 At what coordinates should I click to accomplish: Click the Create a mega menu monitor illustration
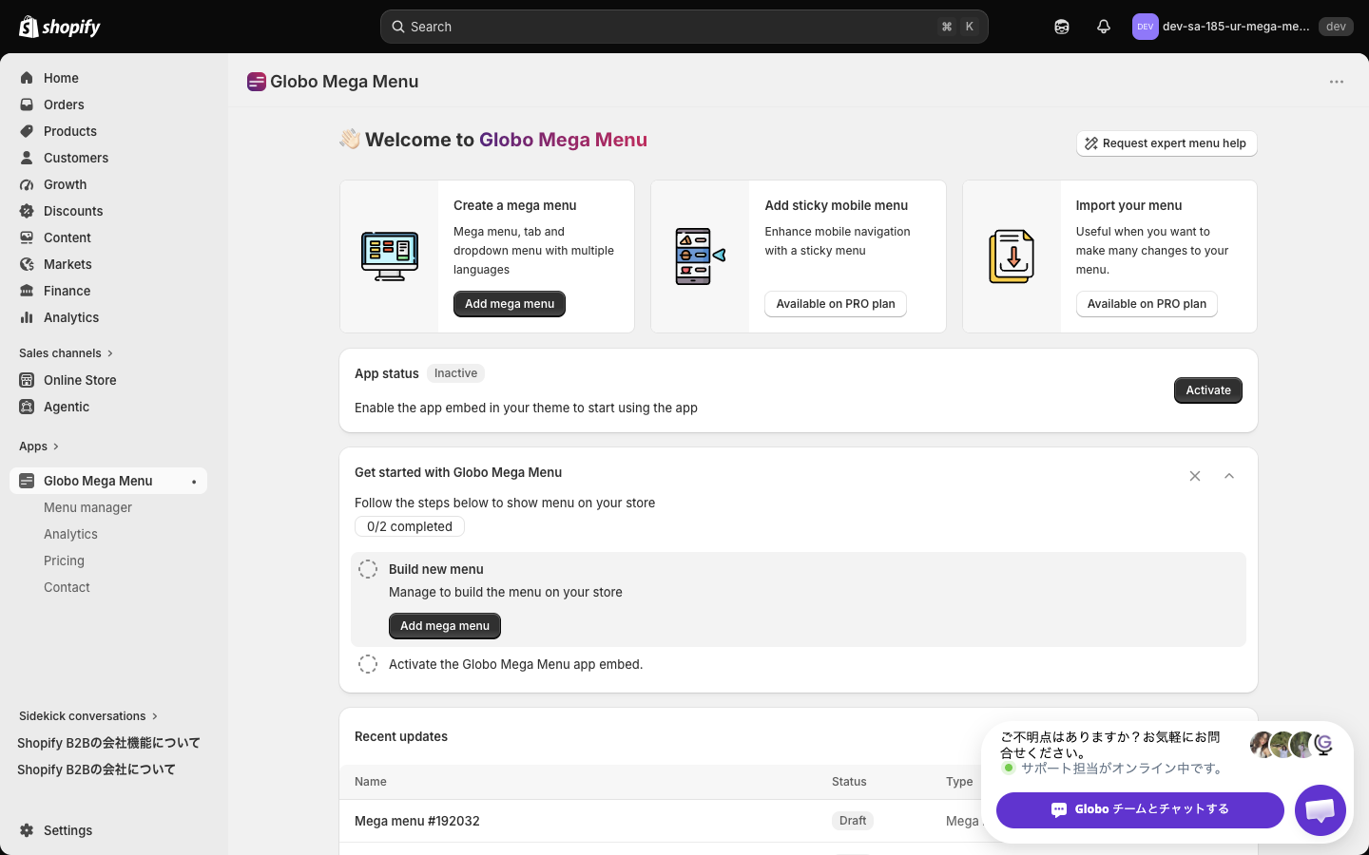(390, 256)
